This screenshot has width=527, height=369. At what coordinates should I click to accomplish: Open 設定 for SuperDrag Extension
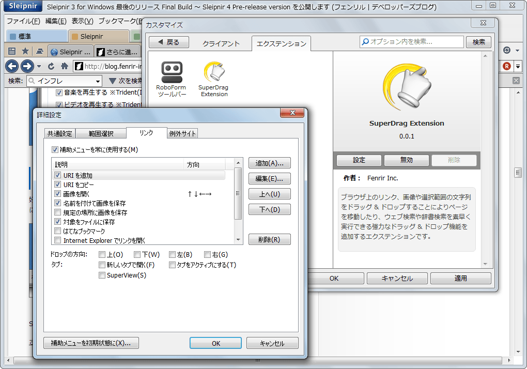coord(359,160)
